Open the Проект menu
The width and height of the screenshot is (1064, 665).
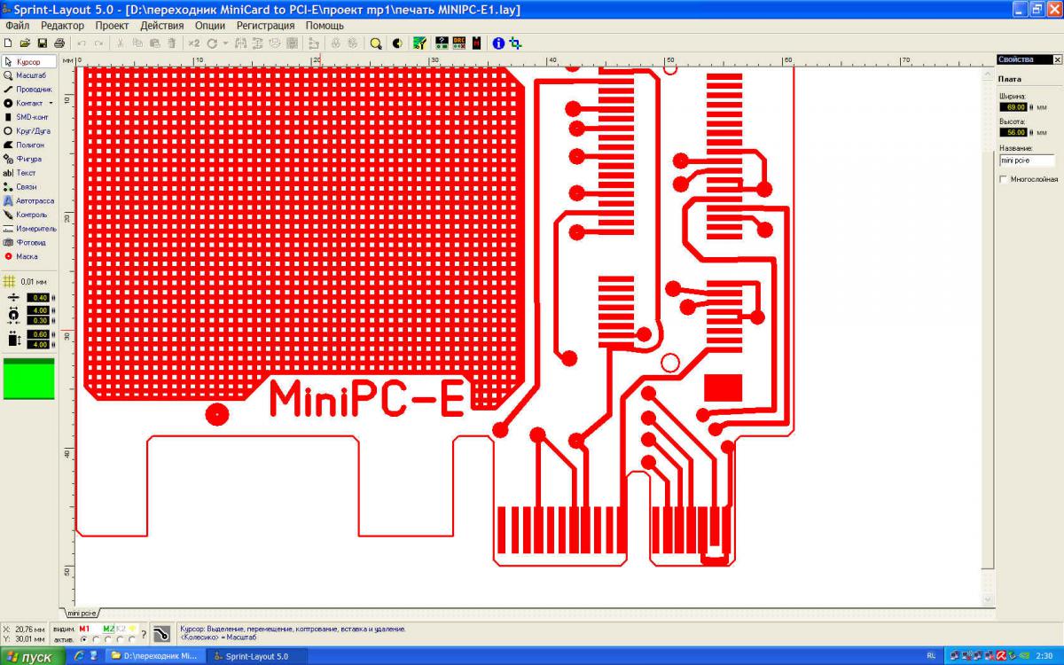coord(112,26)
